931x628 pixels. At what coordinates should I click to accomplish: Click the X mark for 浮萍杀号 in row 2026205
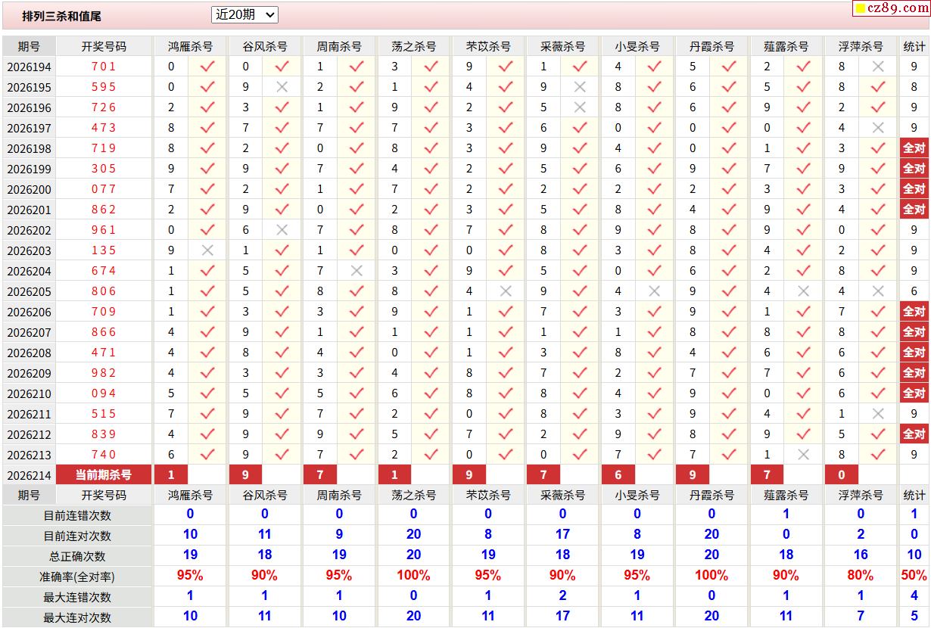tap(878, 291)
